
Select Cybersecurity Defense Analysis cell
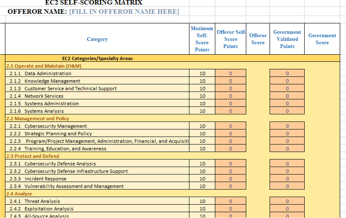tap(97, 164)
